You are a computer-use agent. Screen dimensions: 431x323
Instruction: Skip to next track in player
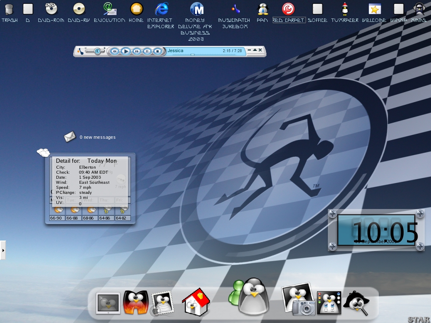point(137,51)
